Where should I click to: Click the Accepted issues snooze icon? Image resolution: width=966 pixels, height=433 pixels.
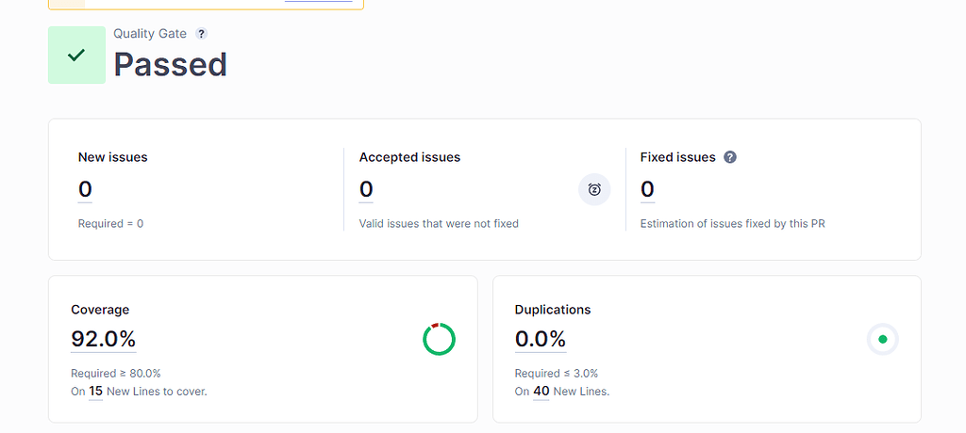pos(594,189)
